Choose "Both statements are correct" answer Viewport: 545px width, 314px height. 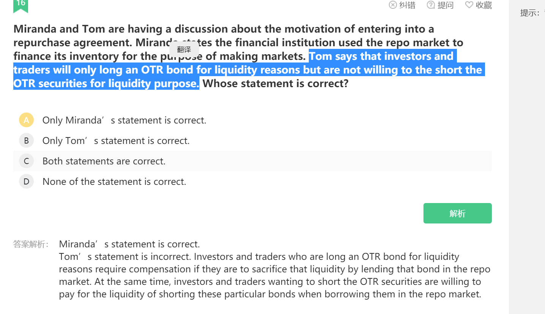104,161
